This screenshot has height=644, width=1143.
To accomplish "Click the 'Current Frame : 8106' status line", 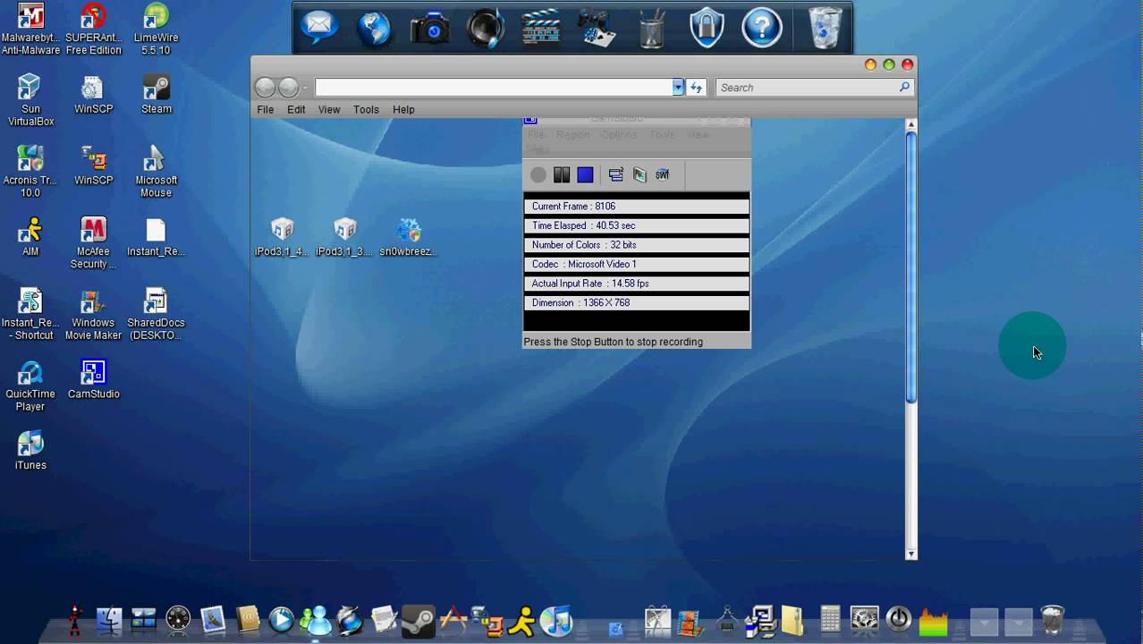I will pyautogui.click(x=637, y=206).
